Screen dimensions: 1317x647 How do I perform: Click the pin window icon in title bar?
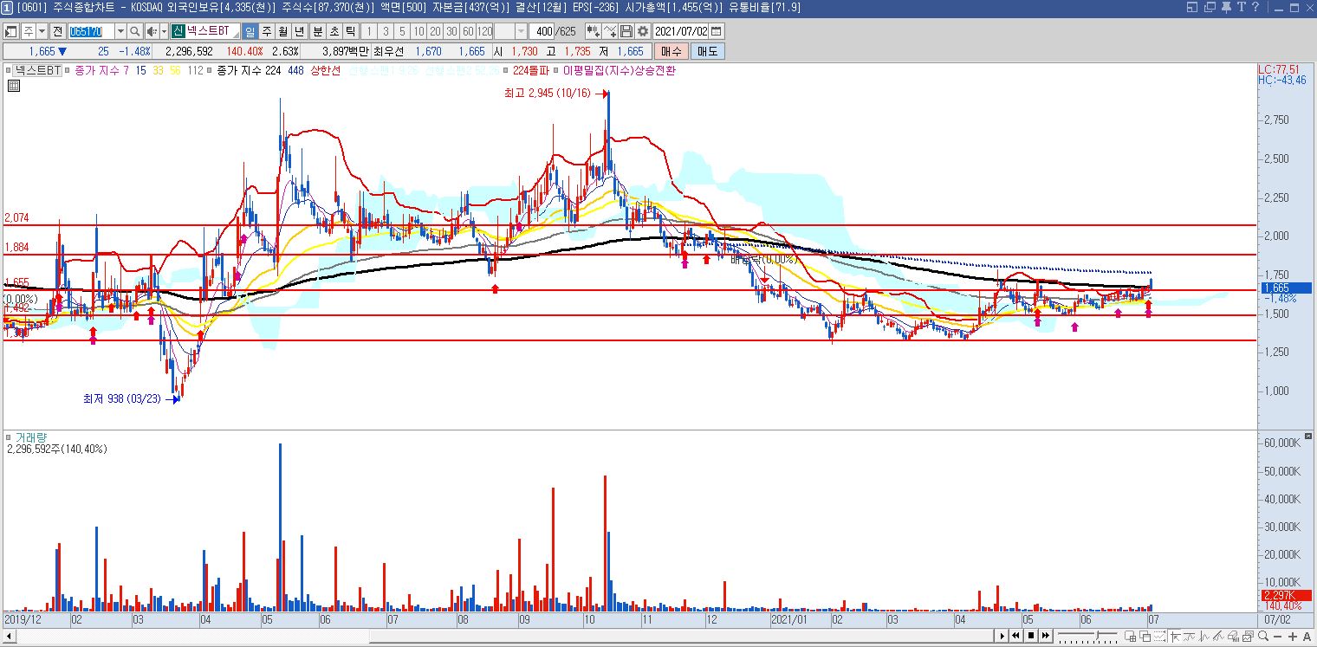1226,7
